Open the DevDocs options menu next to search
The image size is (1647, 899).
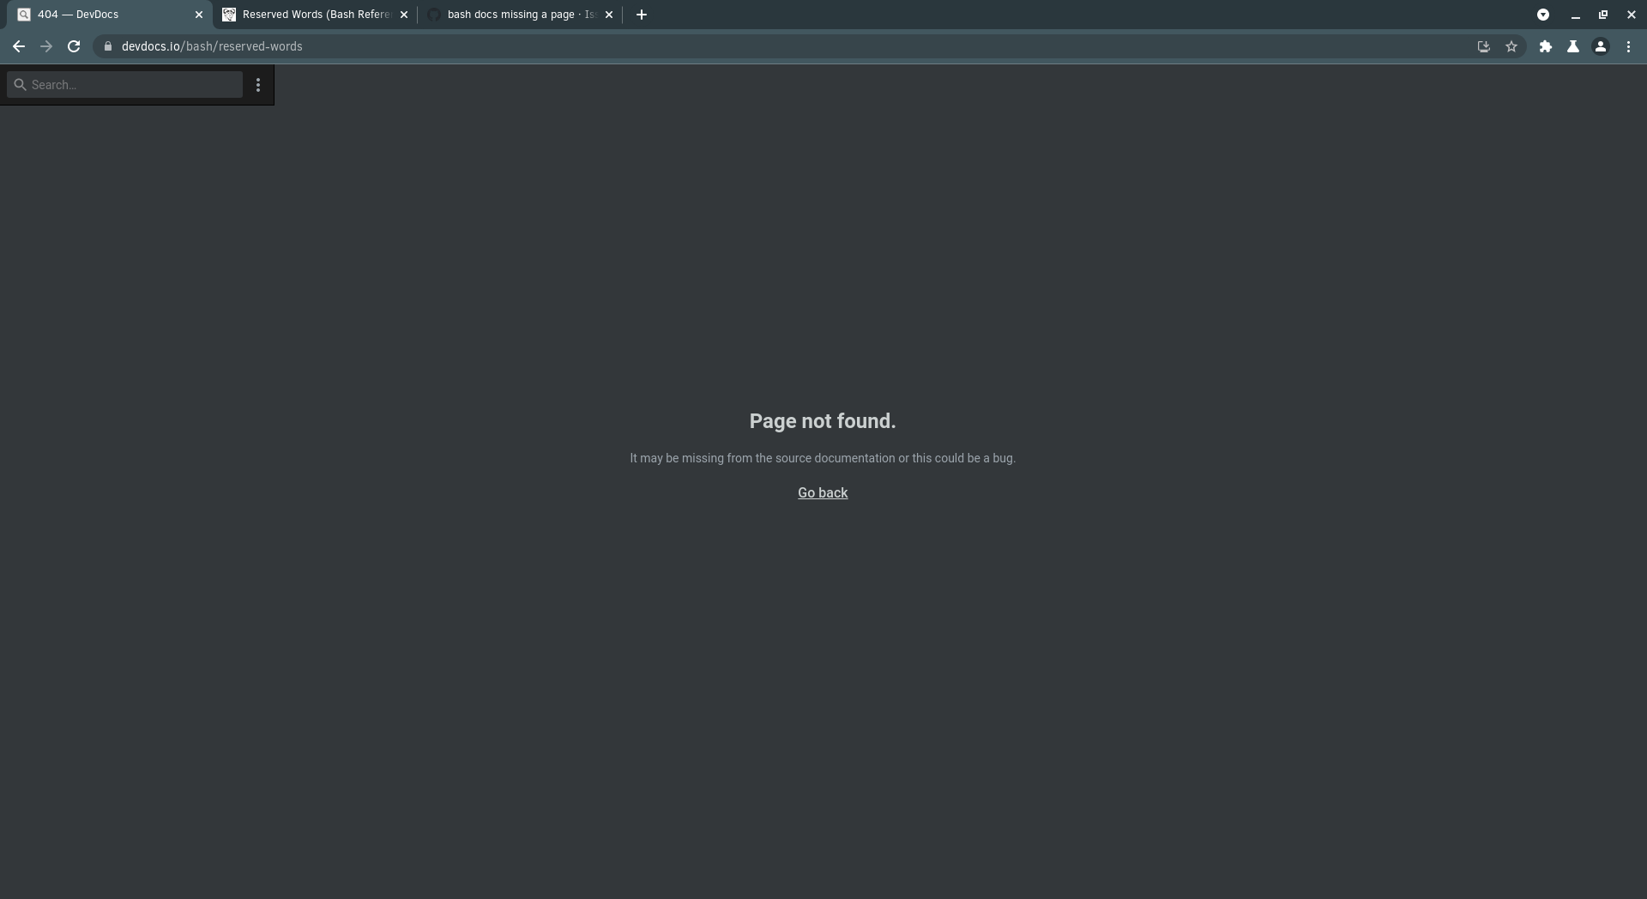[x=258, y=85]
